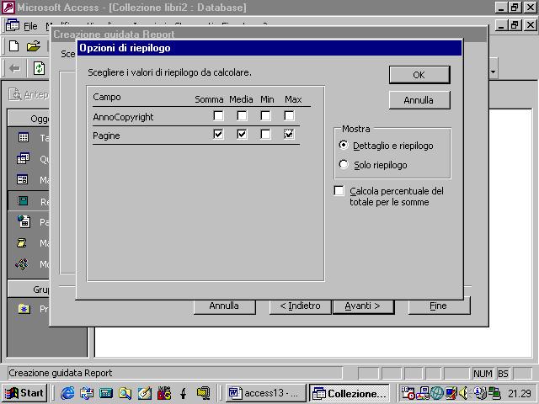539x404 pixels.
Task: Click the Opzioni di riepilogo title bar
Action: point(269,48)
